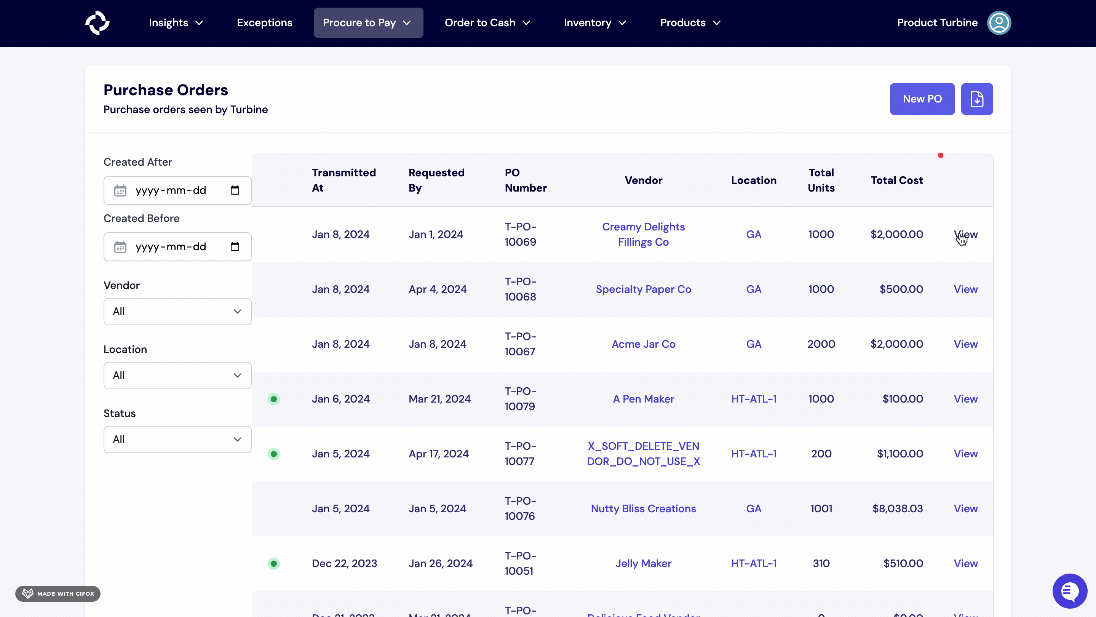Expand the Vendor filter dropdown
The image size is (1096, 617).
click(x=177, y=312)
